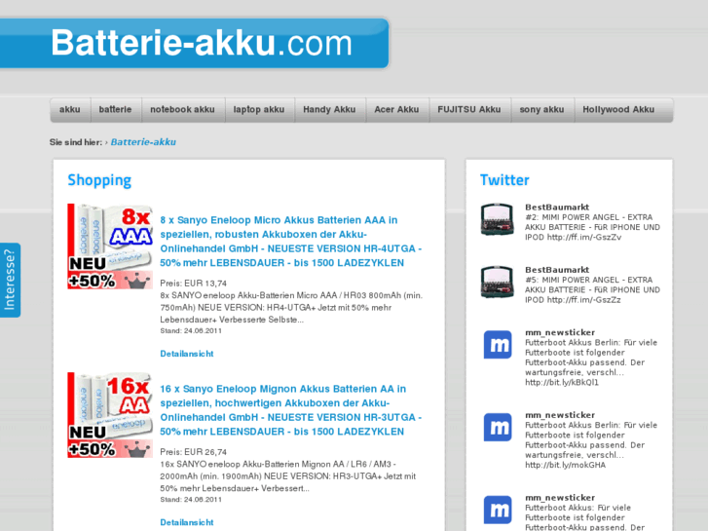Click the 'Twitter' section heading

pos(504,180)
